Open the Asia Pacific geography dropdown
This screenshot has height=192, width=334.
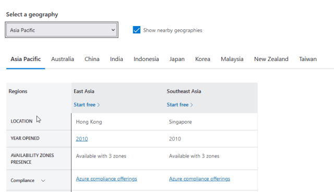[x=62, y=30]
